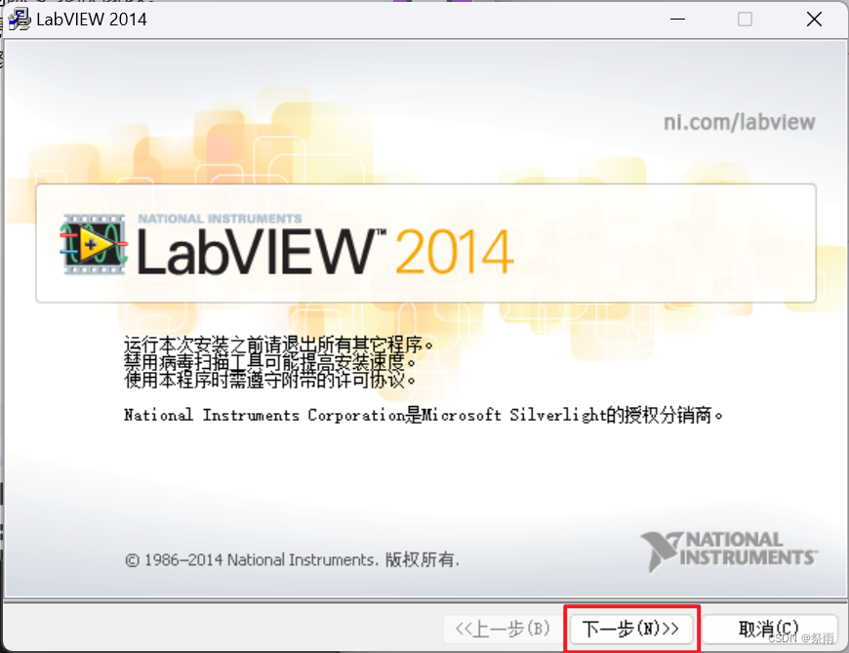
Task: Close the LabVIEW 2014 installer window
Action: pyautogui.click(x=814, y=20)
